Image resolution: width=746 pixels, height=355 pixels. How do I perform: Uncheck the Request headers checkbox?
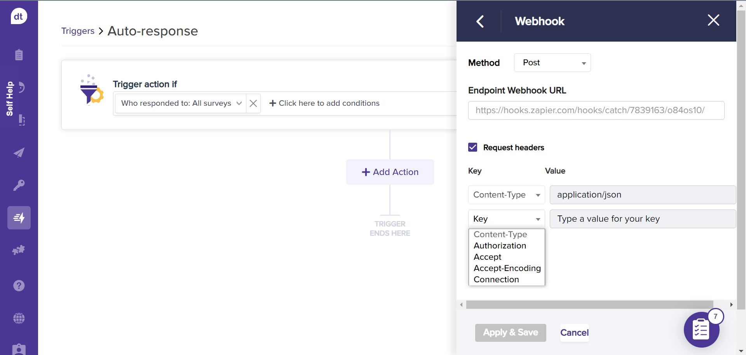(x=473, y=147)
